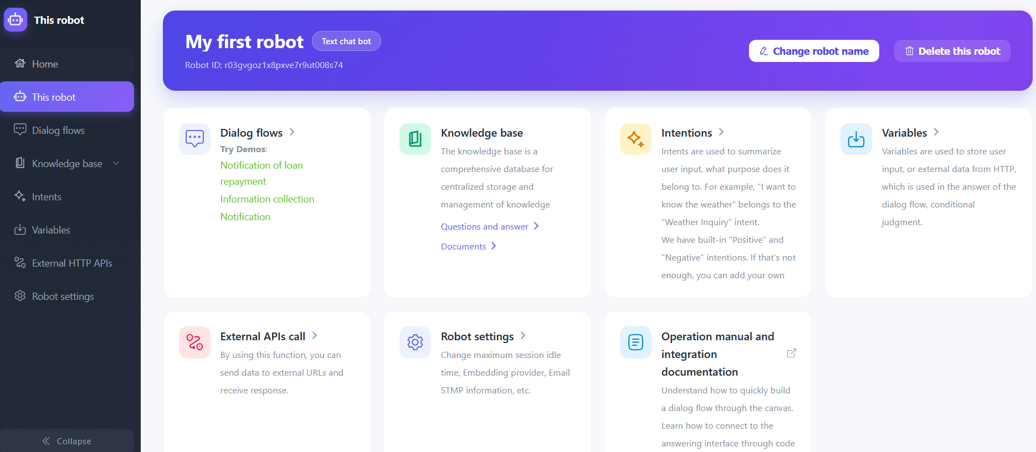Click the Change robot name button

pyautogui.click(x=814, y=51)
